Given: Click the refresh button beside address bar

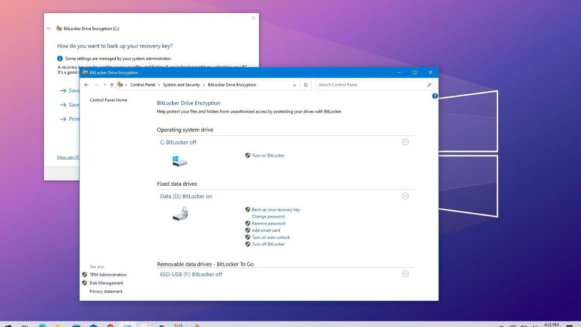Looking at the screenshot, I should tap(306, 85).
